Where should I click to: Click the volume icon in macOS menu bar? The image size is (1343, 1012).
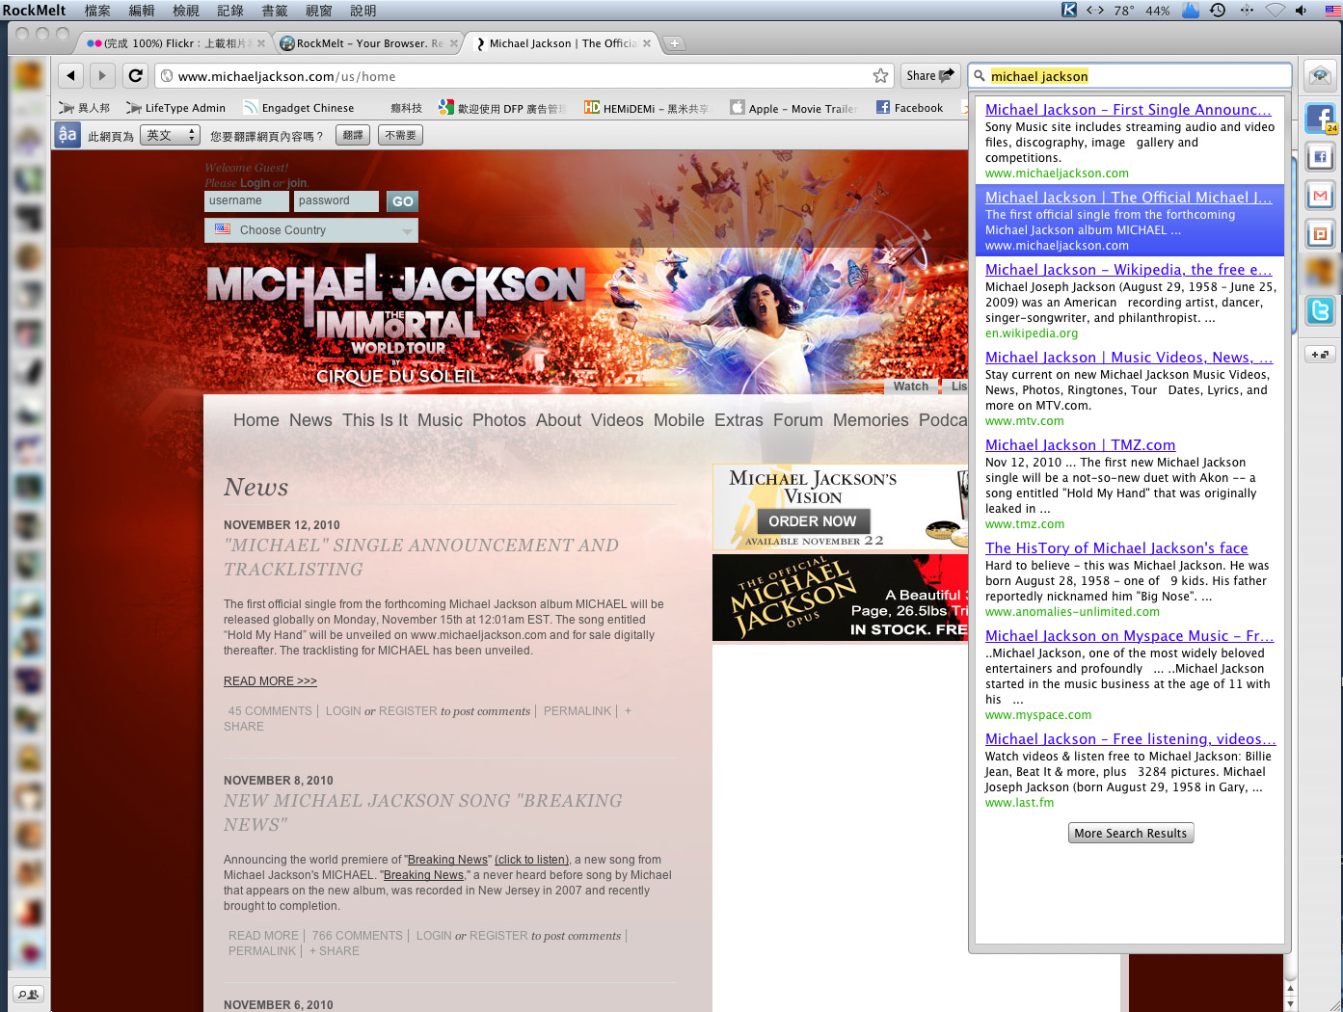[1301, 11]
